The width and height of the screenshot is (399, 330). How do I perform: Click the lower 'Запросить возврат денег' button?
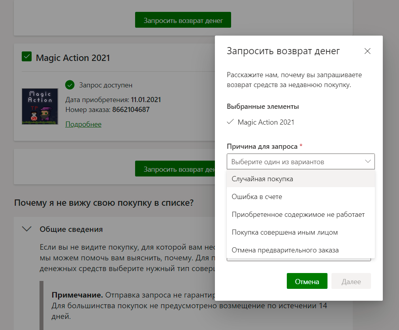pyautogui.click(x=175, y=169)
